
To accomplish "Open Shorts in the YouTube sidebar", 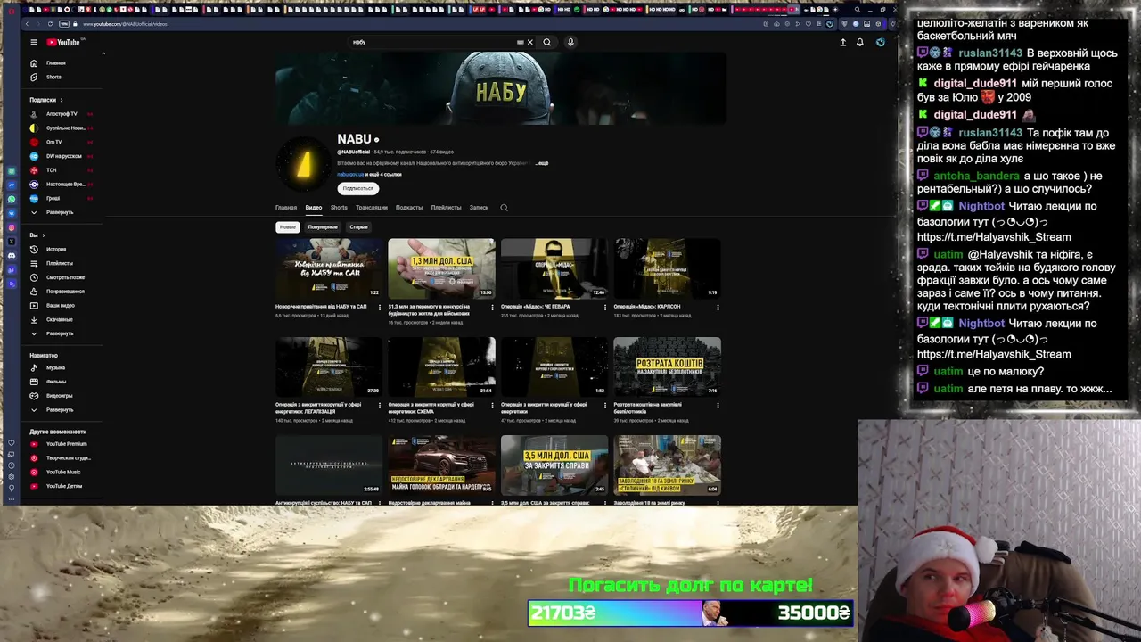I will click(53, 77).
